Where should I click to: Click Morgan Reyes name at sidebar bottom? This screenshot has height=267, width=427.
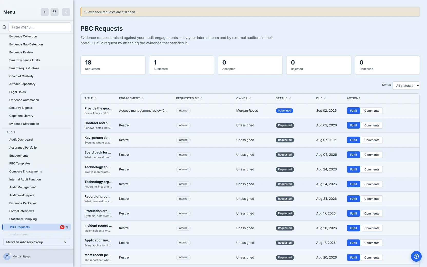point(22,256)
